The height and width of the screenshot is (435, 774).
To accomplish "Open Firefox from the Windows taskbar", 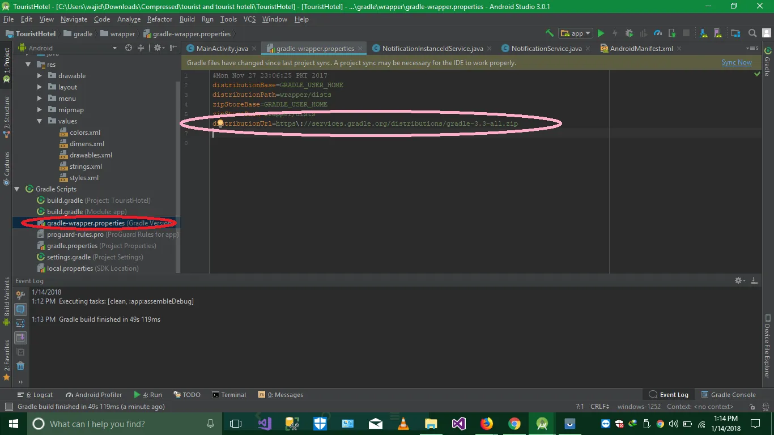I will pyautogui.click(x=487, y=424).
